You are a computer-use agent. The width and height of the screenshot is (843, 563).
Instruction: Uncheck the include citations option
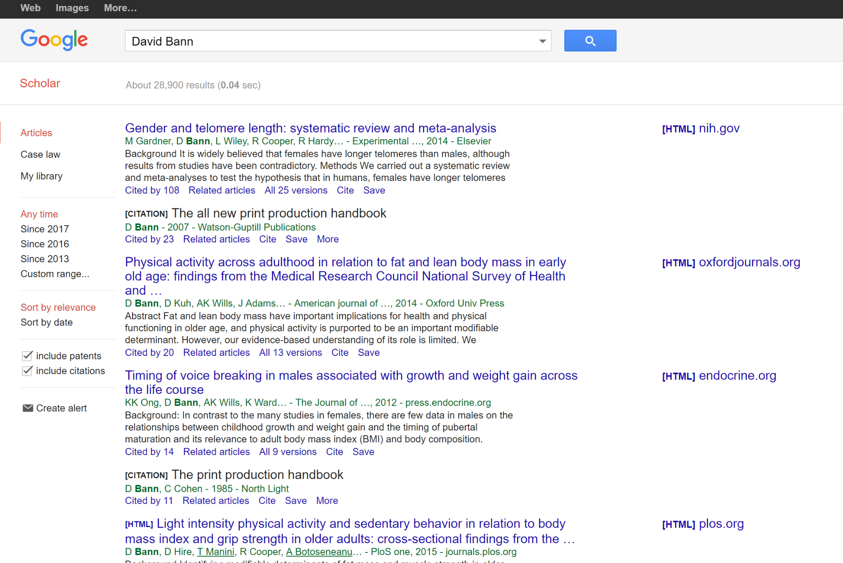[27, 371]
